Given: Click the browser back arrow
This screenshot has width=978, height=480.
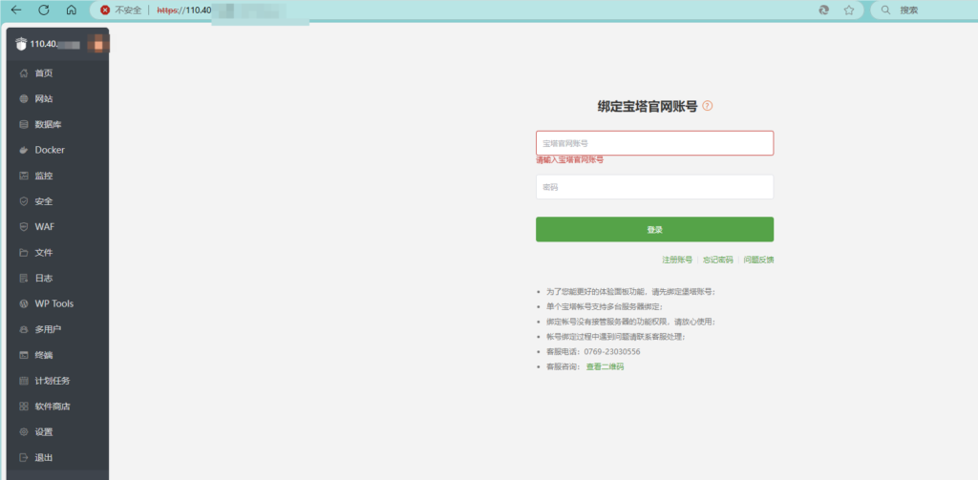Looking at the screenshot, I should 16,10.
